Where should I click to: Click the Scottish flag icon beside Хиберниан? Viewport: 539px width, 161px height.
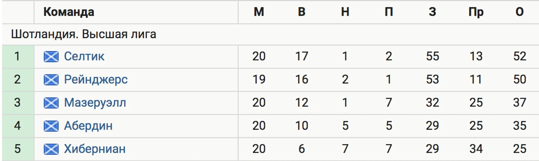51,149
